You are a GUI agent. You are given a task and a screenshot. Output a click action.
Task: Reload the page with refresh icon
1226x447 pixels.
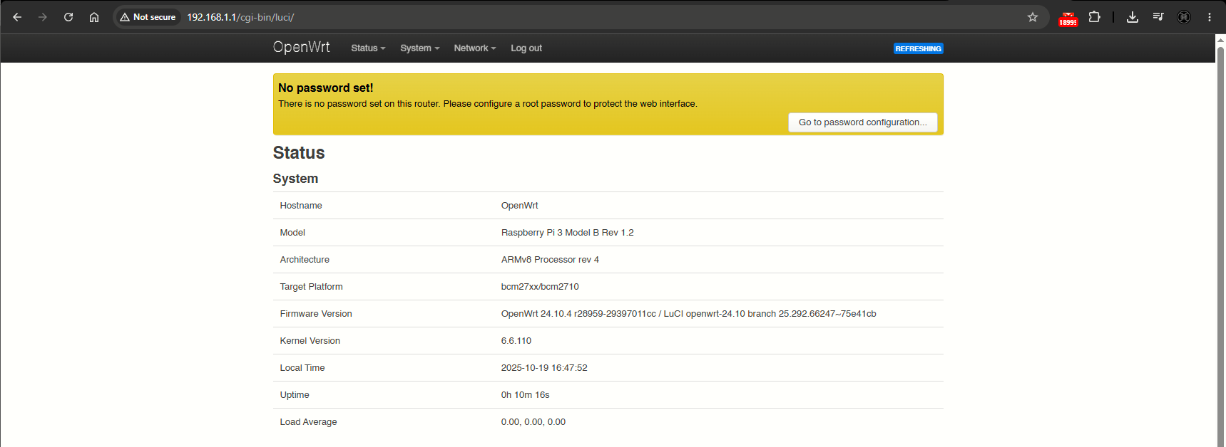click(68, 17)
